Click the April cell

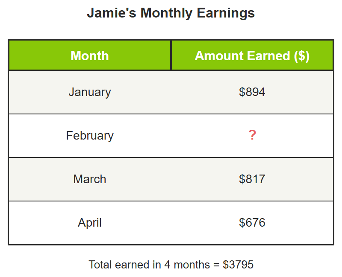(90, 223)
